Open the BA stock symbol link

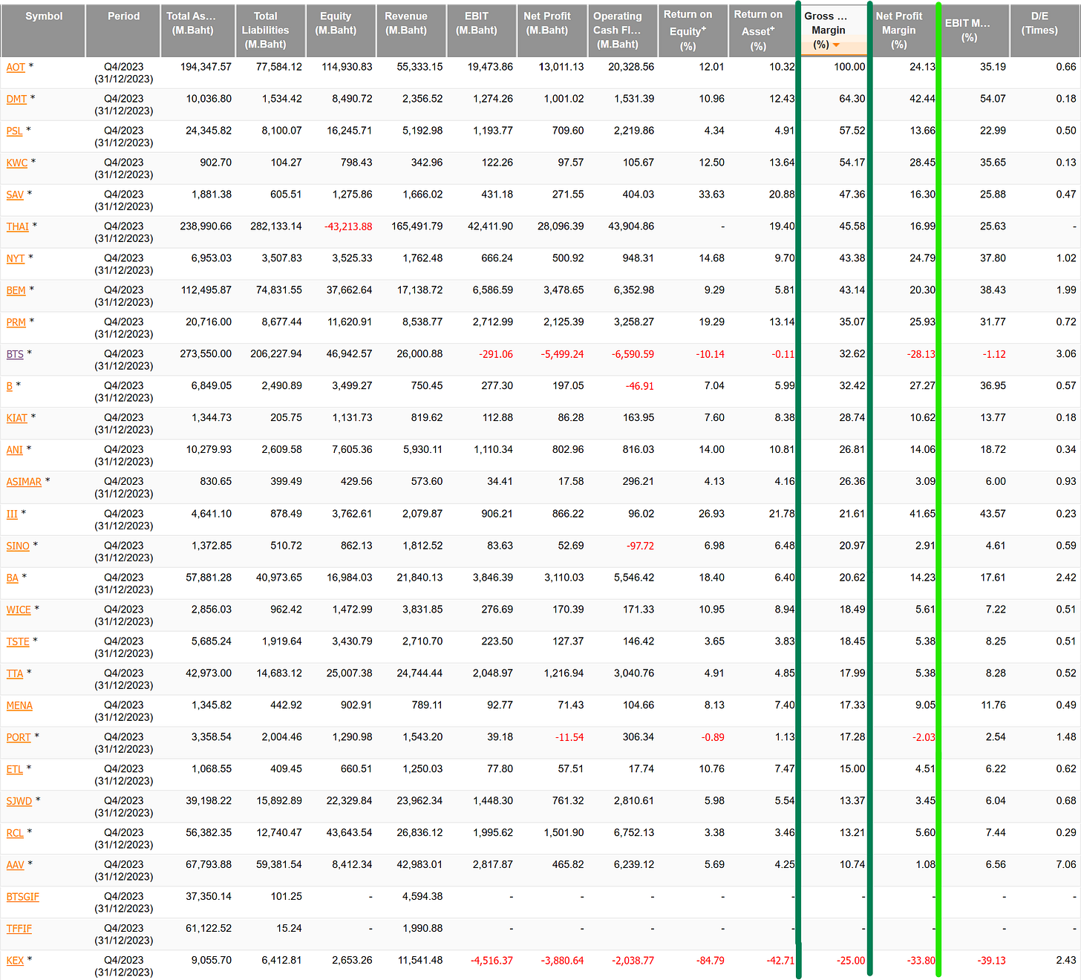click(x=12, y=578)
